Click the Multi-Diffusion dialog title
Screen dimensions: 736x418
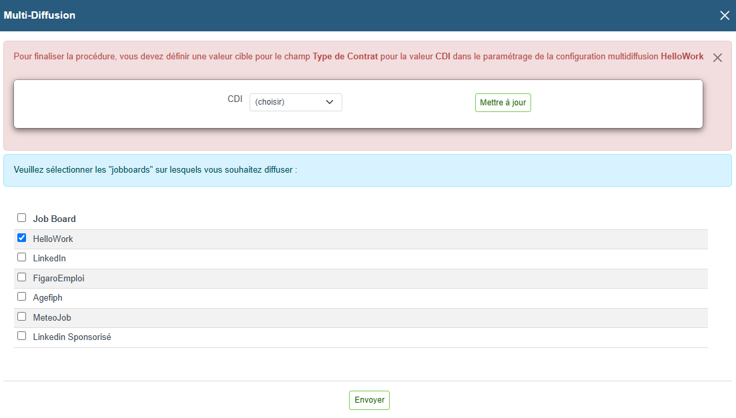click(39, 15)
